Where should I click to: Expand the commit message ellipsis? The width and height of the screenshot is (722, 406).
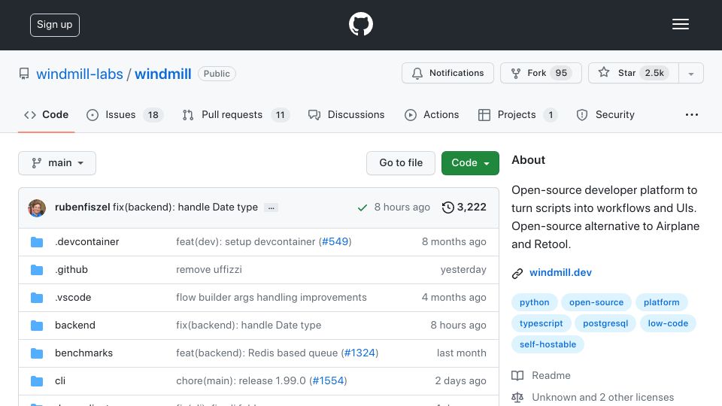272,208
